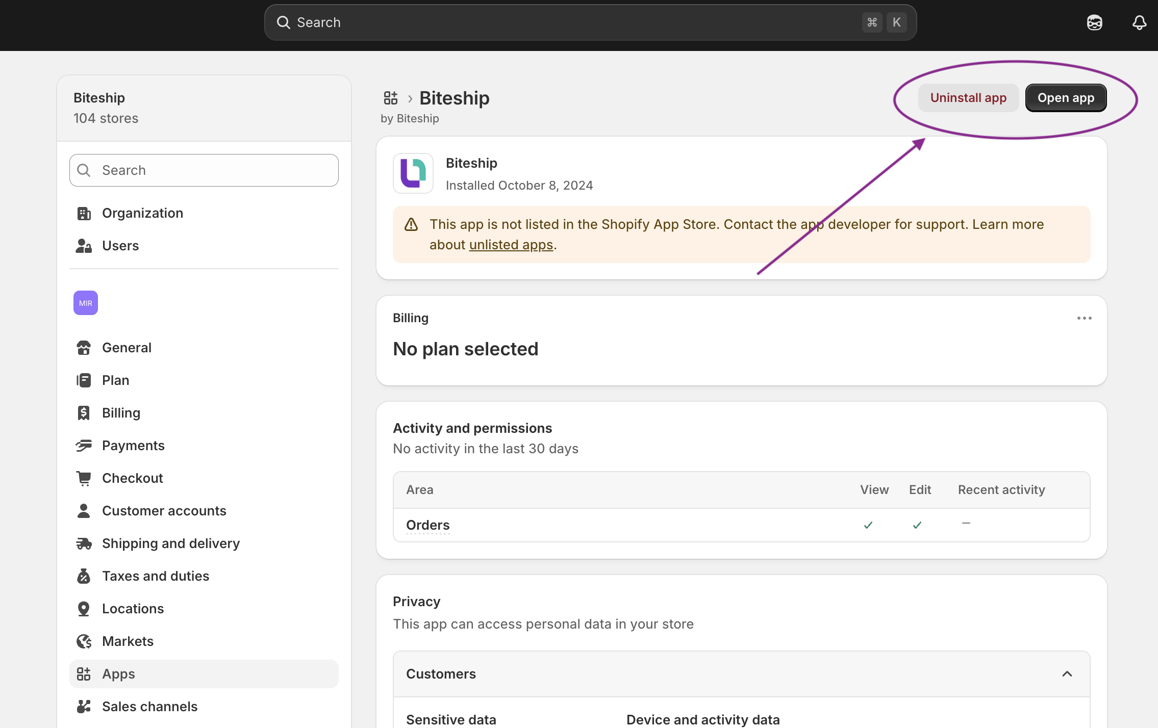
Task: Open Shipping and delivery settings
Action: [x=204, y=543]
